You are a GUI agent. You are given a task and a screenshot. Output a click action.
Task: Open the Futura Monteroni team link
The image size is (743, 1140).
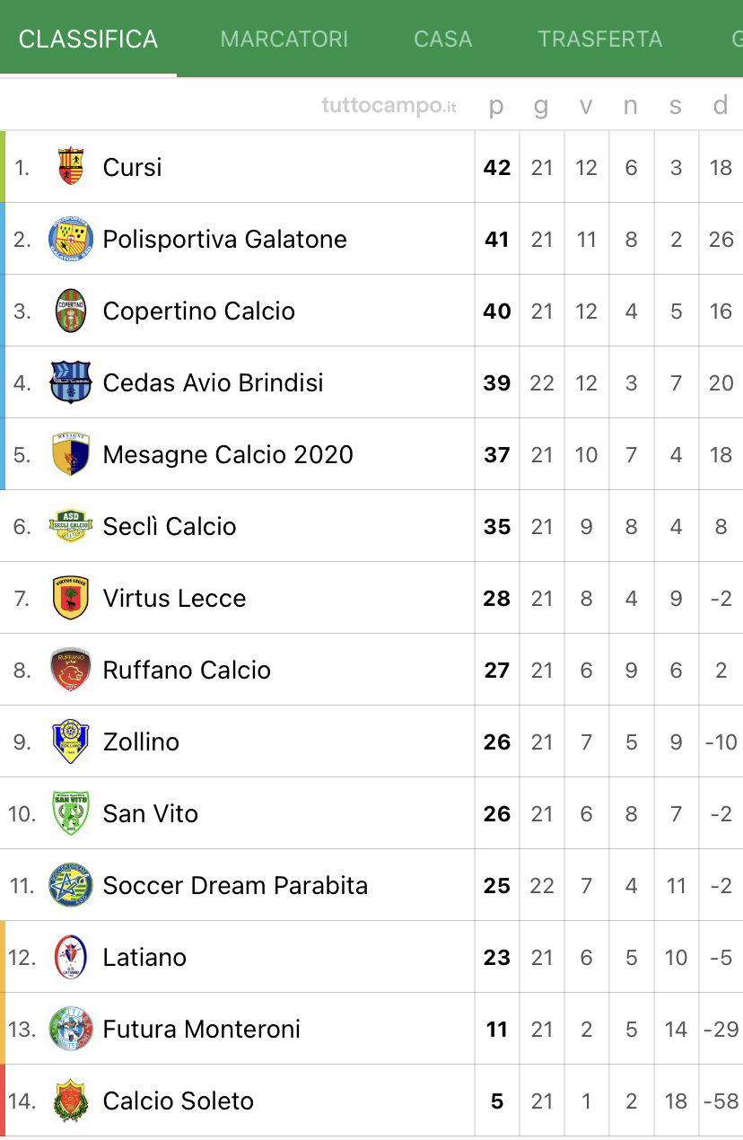tap(202, 1029)
